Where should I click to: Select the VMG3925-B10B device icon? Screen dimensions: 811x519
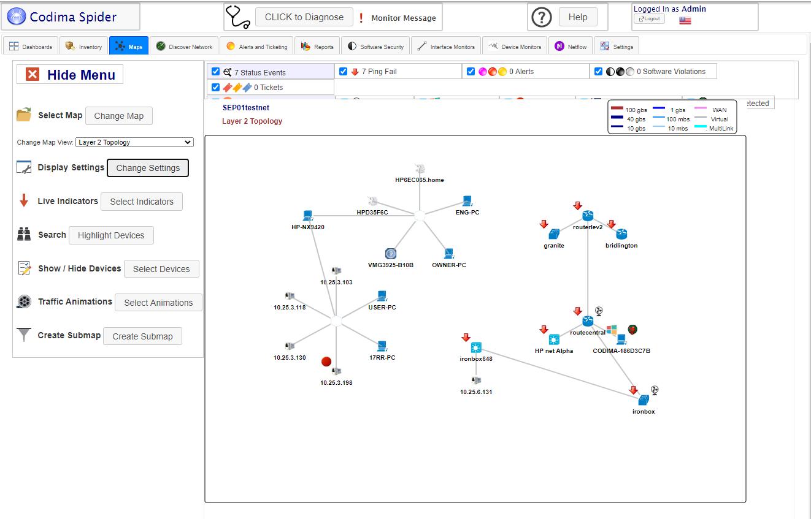click(391, 254)
